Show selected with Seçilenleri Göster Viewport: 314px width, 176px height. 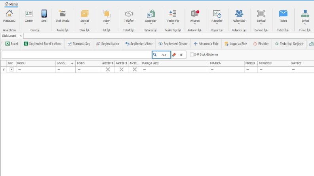173,44
